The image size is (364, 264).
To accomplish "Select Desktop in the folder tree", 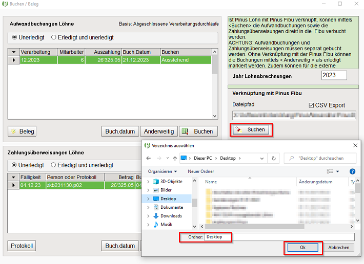I will tap(168, 199).
